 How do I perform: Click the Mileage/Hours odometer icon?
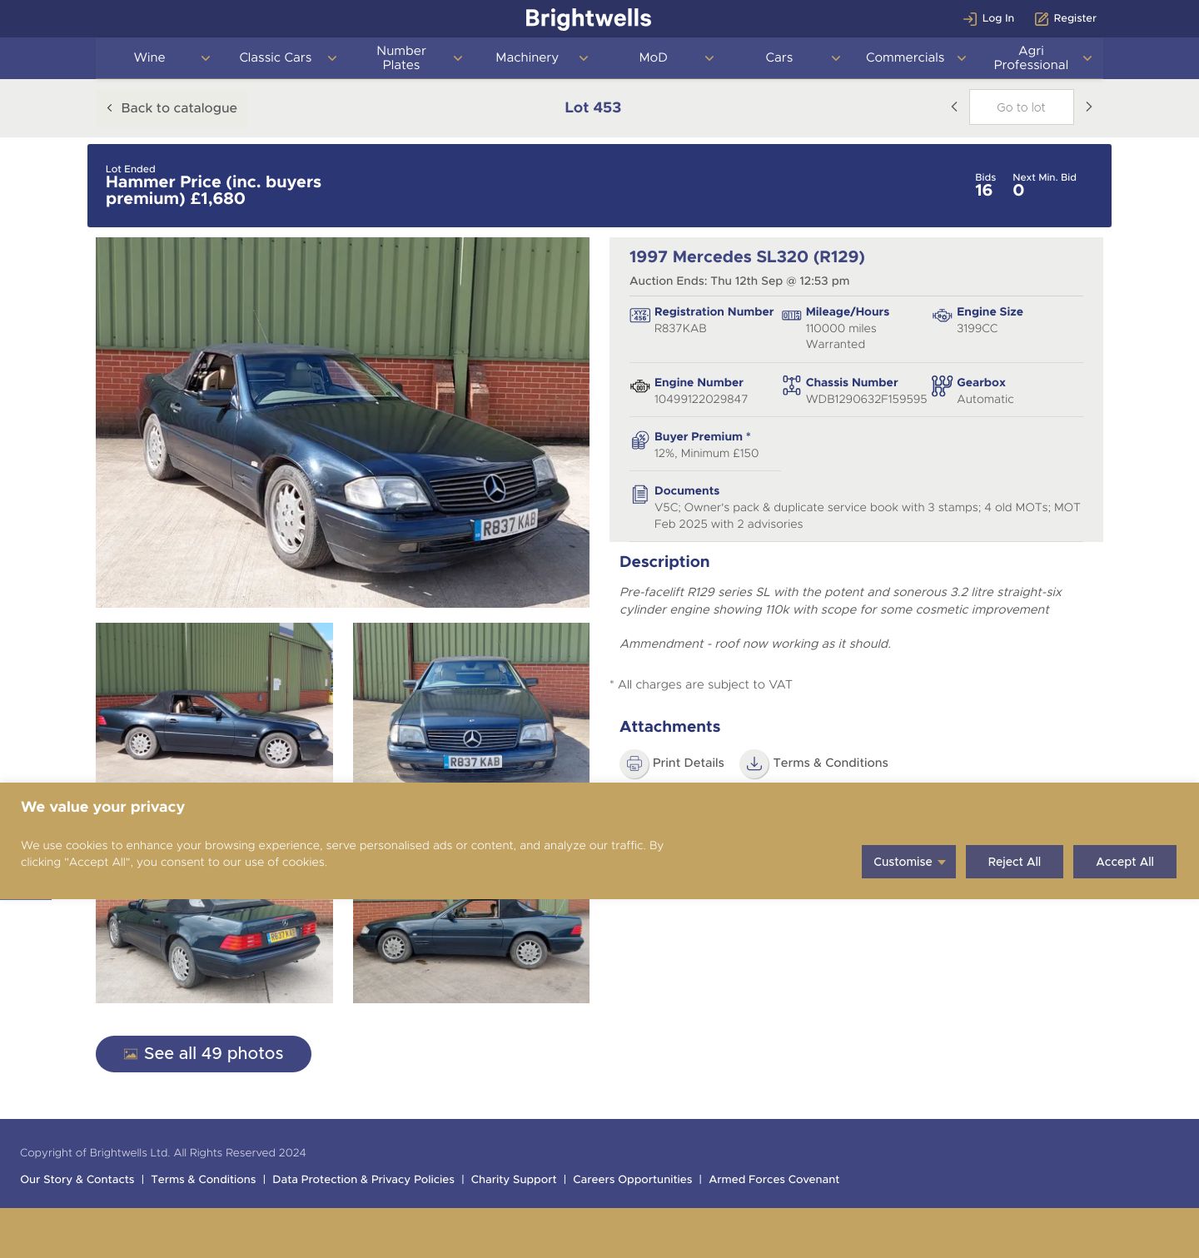coord(791,316)
